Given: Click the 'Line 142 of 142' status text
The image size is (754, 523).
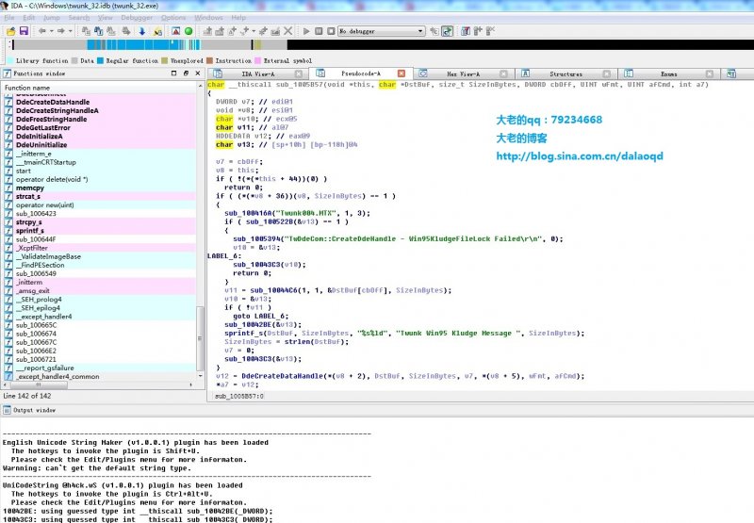Looking at the screenshot, I should [x=27, y=396].
